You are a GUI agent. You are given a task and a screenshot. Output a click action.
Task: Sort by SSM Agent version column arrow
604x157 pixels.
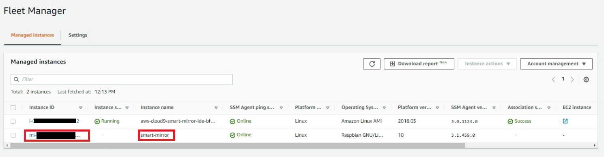click(494, 108)
